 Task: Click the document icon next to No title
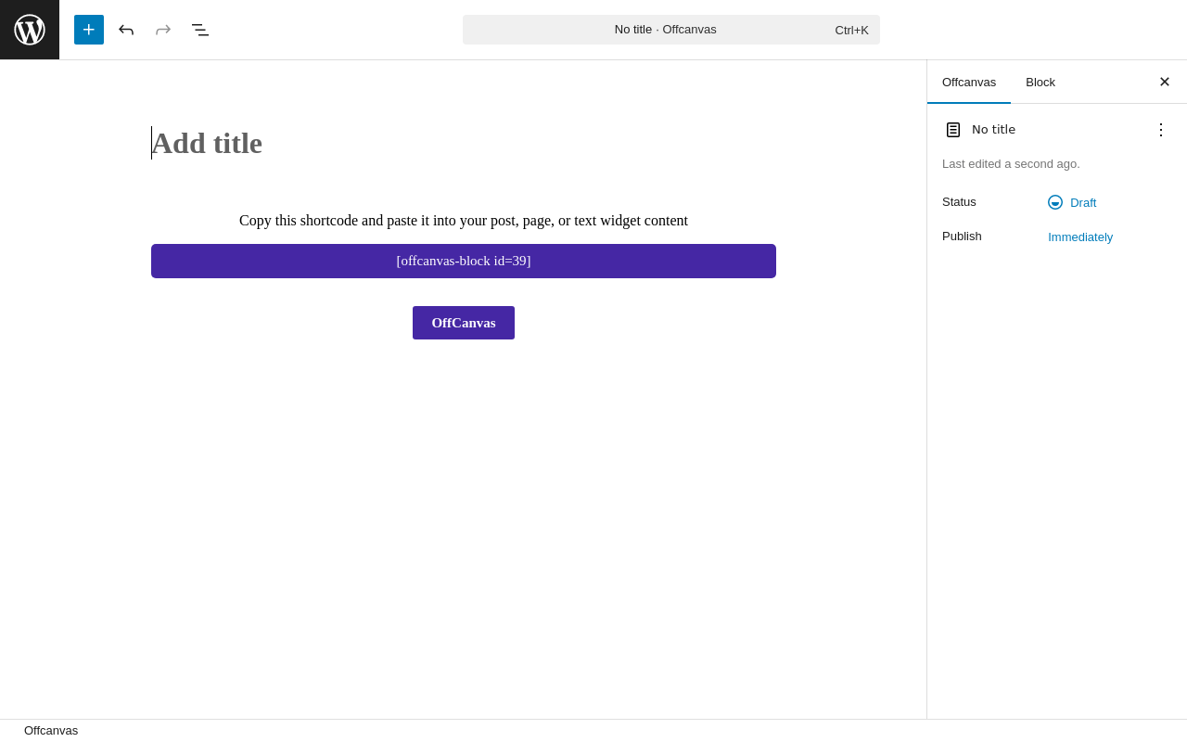(x=953, y=130)
